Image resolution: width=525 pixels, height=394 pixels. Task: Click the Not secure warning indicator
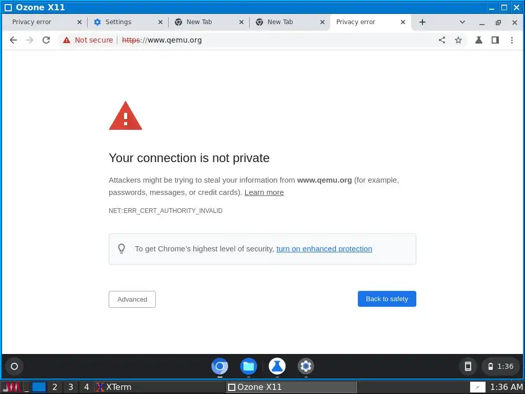tap(88, 40)
